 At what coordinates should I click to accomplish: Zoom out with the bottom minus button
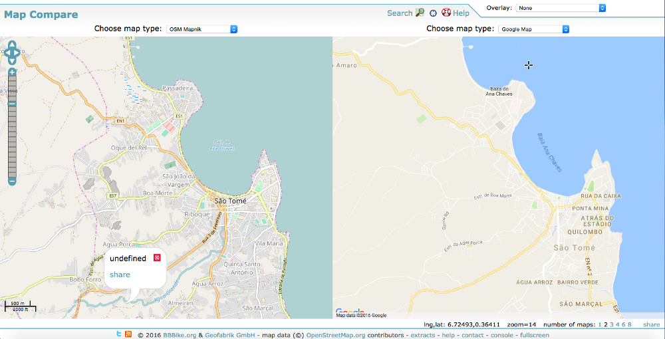(x=12, y=181)
